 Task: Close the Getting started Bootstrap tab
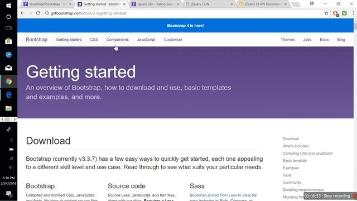124,4
